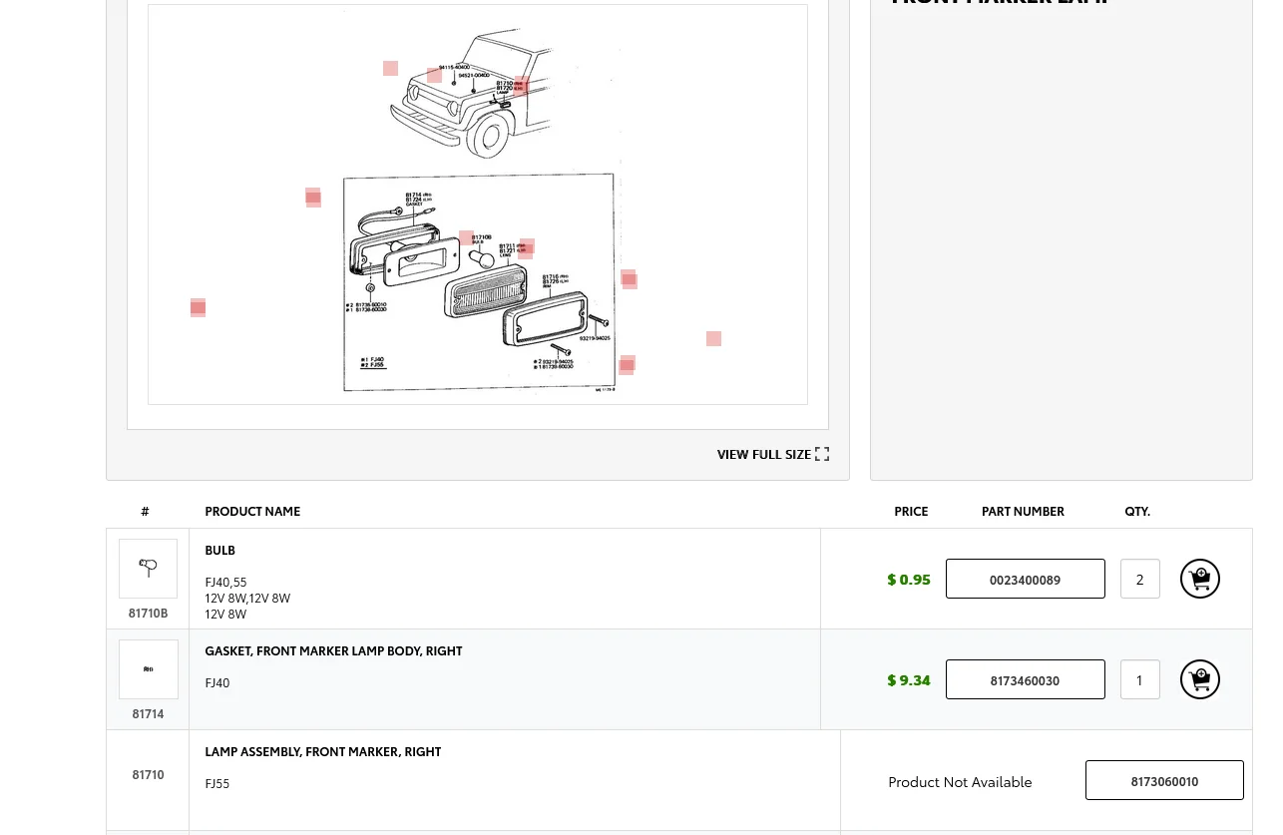This screenshot has height=835, width=1283.
Task: Select the pink hotspot beside 81711 lens label
Action: pyautogui.click(x=526, y=248)
